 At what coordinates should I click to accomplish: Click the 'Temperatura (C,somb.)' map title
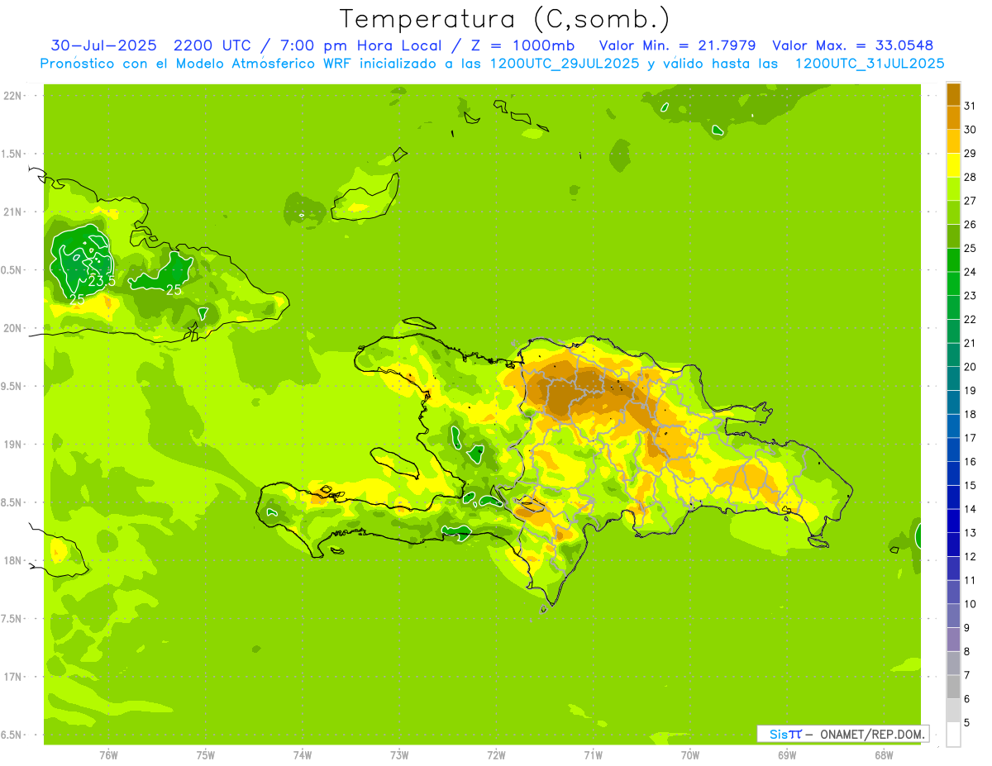click(504, 19)
